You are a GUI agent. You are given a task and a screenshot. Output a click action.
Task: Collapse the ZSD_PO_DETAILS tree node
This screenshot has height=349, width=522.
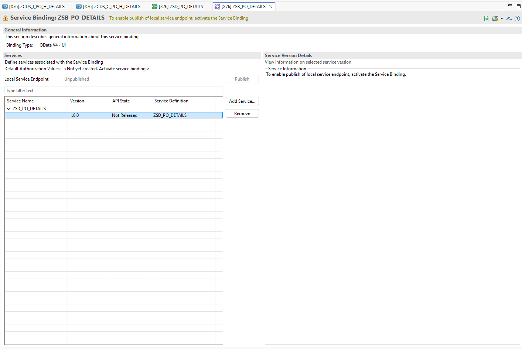(x=8, y=109)
